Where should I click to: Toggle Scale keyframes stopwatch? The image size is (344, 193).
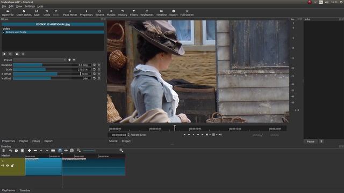(99, 69)
